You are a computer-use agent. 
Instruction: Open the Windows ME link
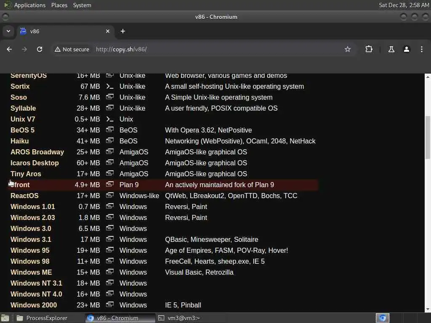(x=31, y=272)
